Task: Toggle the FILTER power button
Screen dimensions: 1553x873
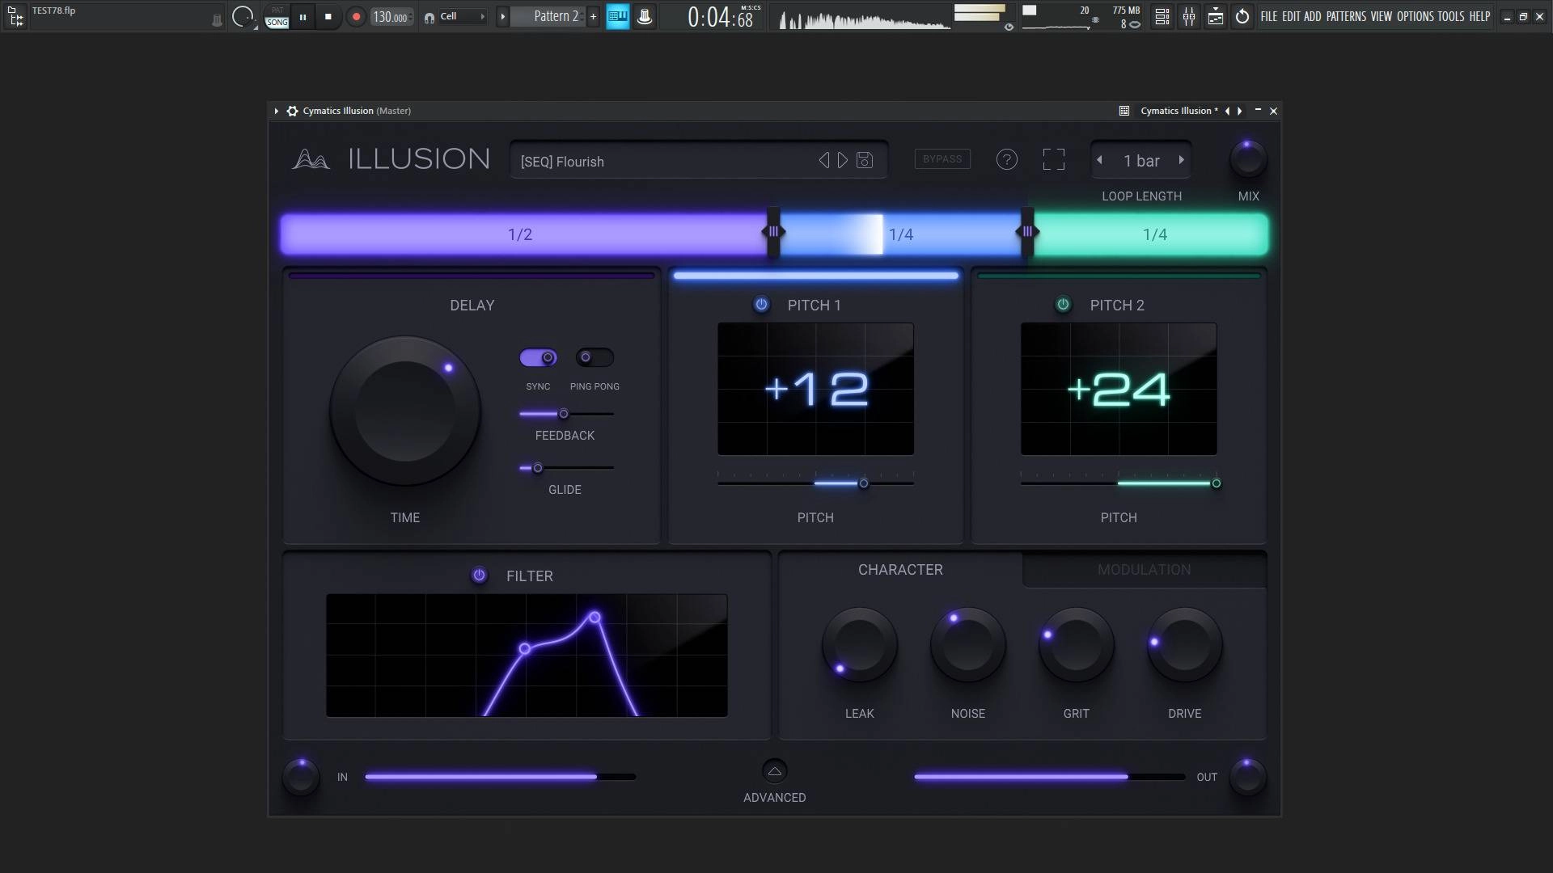Action: pyautogui.click(x=479, y=576)
